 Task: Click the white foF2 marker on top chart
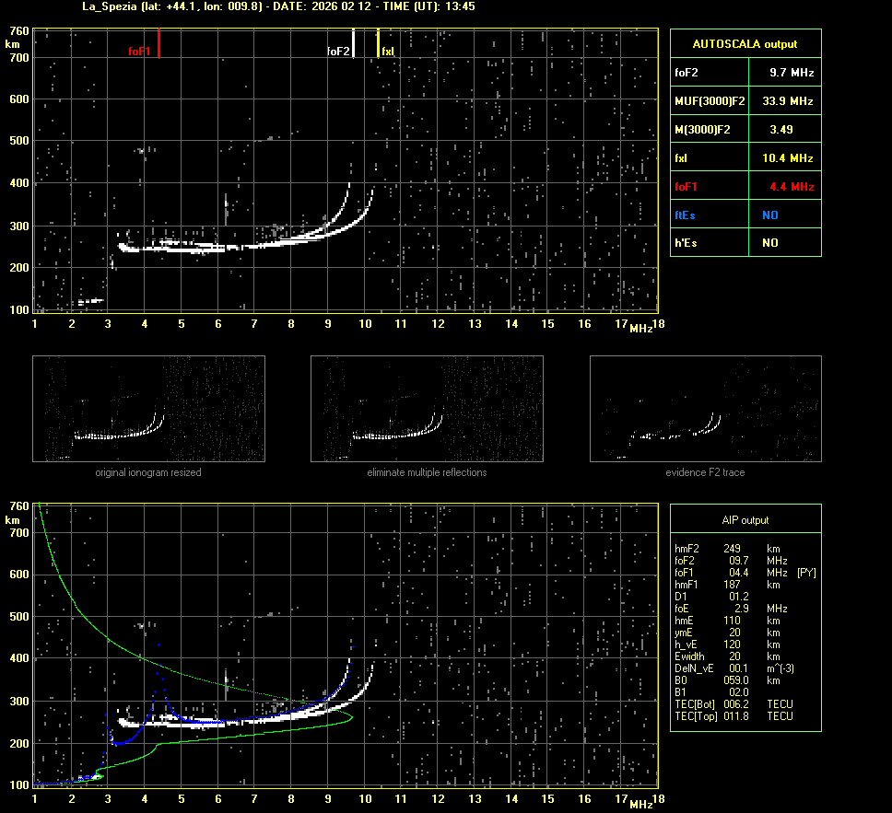(x=354, y=43)
